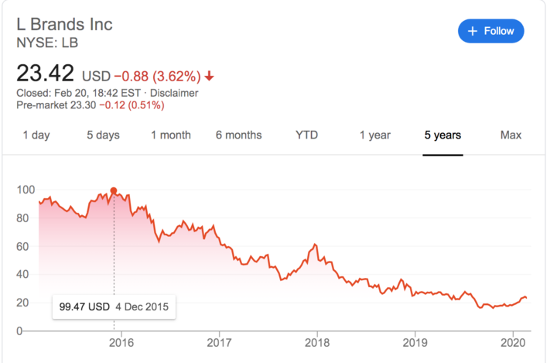
Task: Choose the 6 months tab
Action: 238,135
